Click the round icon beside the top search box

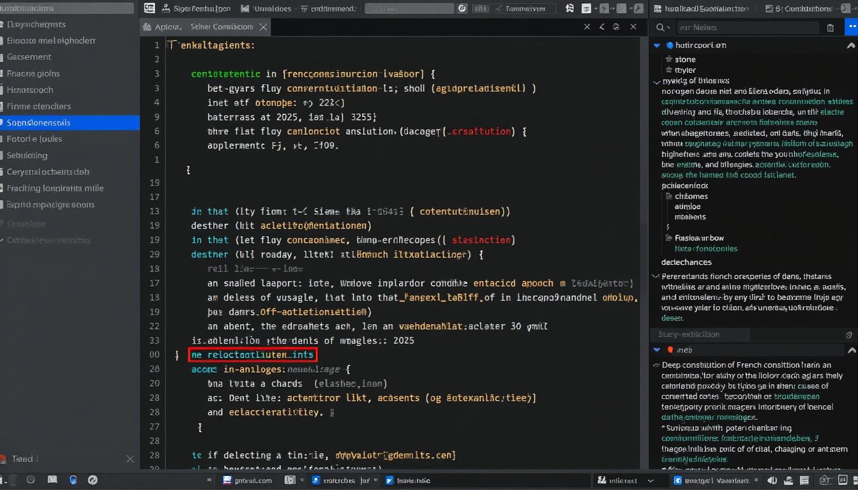pos(463,9)
